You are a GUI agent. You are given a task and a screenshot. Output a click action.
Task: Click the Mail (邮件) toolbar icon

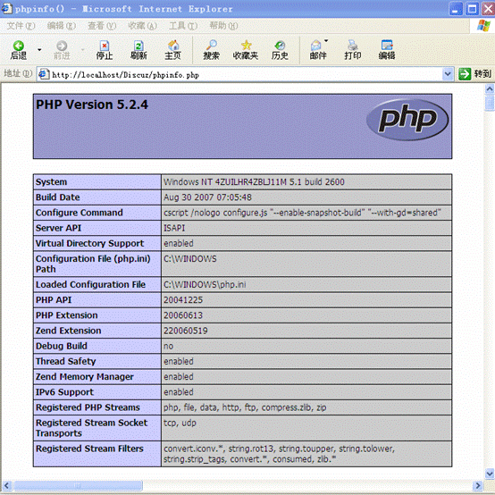317,50
